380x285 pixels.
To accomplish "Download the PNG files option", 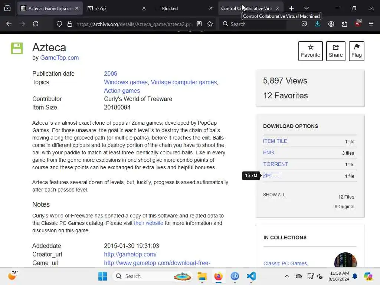I will 269,153.
